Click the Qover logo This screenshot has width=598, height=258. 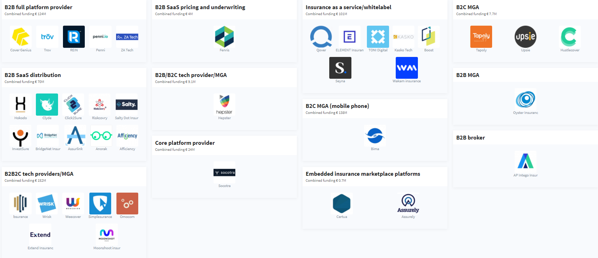(x=321, y=37)
